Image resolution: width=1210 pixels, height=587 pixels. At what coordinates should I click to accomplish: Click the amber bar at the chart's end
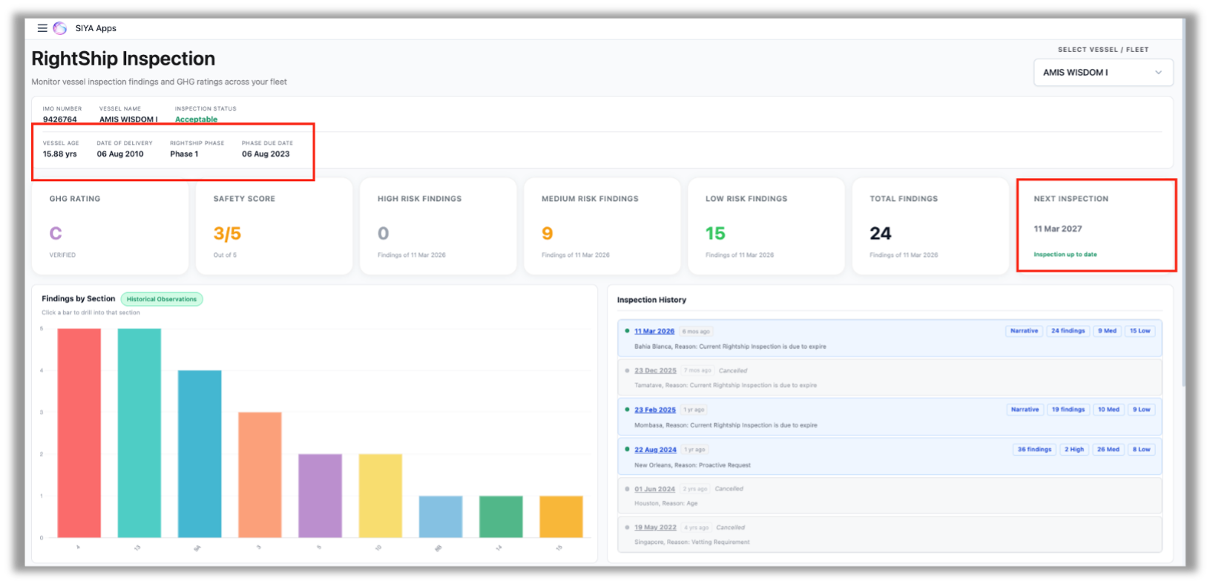(561, 517)
